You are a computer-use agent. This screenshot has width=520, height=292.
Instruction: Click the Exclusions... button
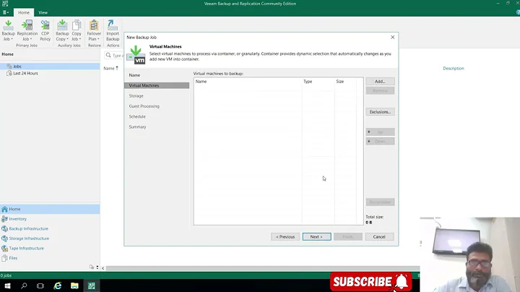tap(380, 112)
